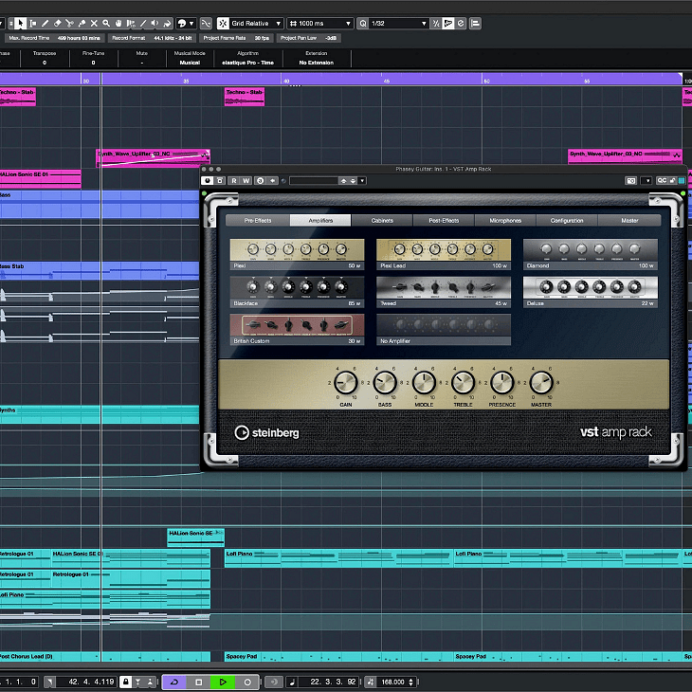Take plugin snapshot camera icon
Screen dimensions: 692x692
631,180
